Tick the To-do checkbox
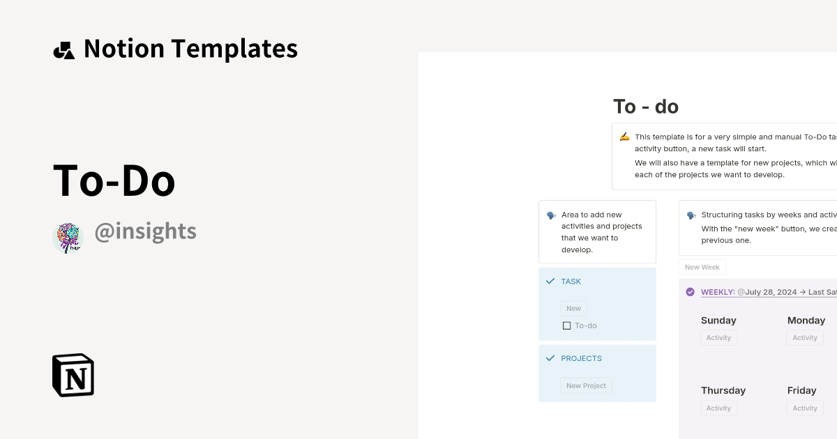Screen dimensions: 837x439 (x=566, y=325)
